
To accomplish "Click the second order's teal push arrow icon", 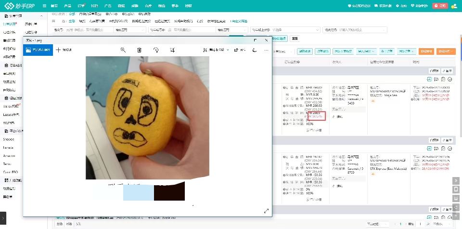I will pyautogui.click(x=429, y=148).
